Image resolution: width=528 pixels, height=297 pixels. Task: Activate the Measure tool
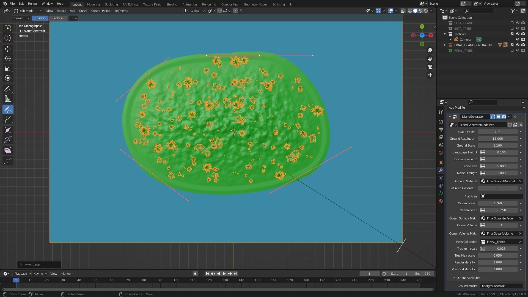[x=7, y=99]
